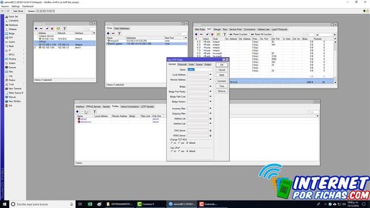Screen dimensions: 370x208
Task: Disable entry with red X in Address List
Action: 52,28
